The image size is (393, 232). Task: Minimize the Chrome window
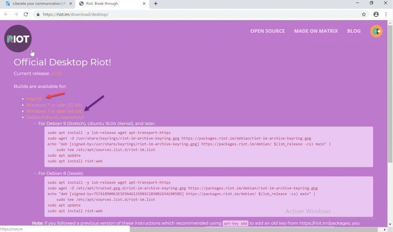[x=357, y=3]
